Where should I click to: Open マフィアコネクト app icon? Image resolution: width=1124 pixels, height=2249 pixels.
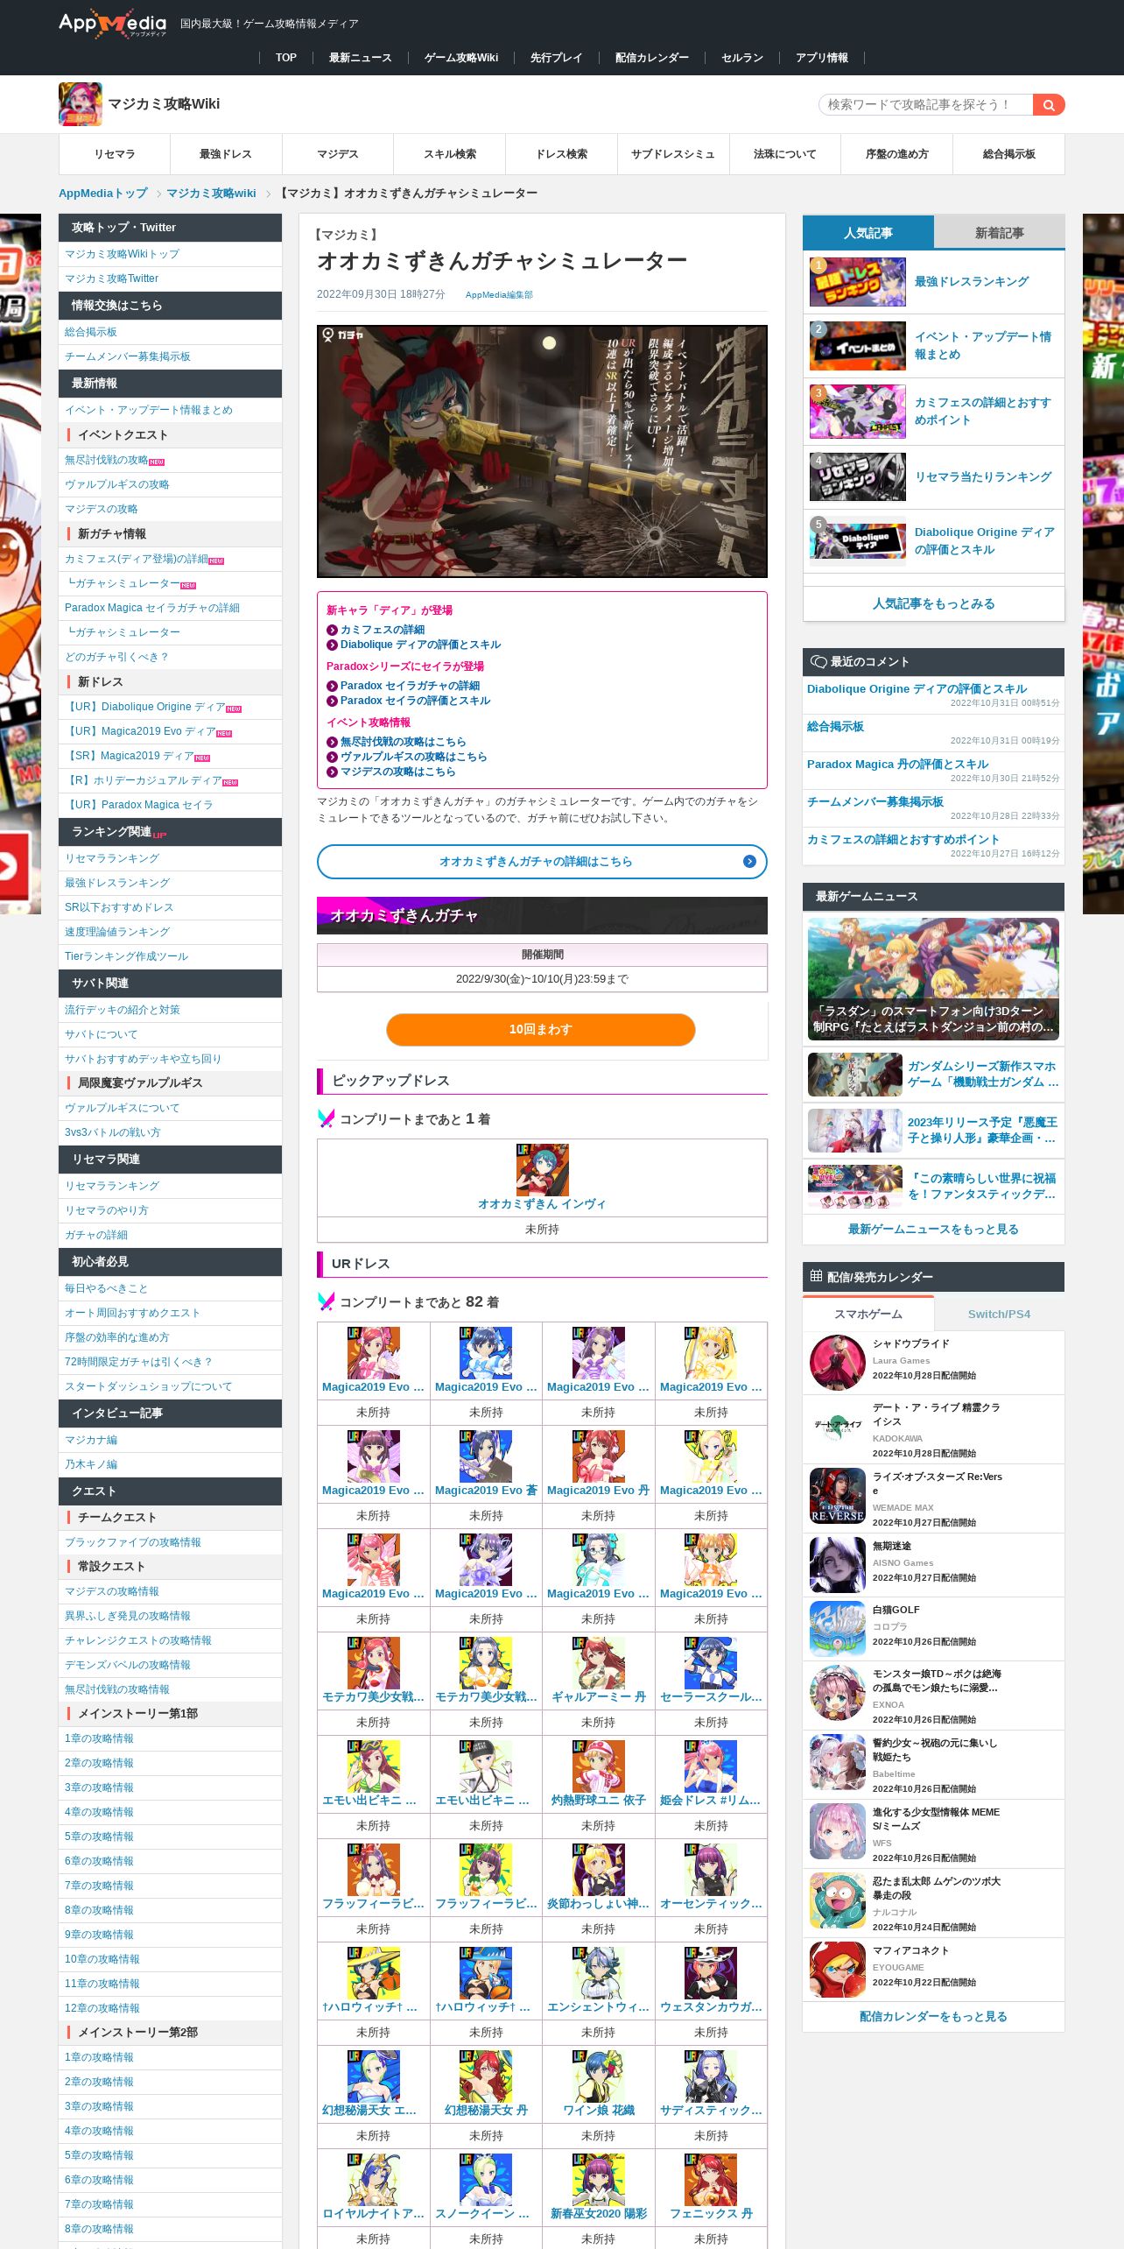(837, 1969)
